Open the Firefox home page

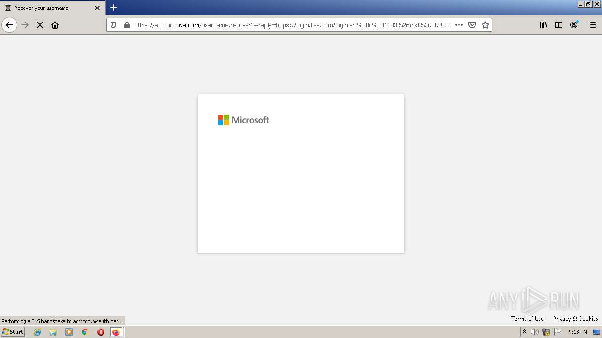[x=55, y=25]
